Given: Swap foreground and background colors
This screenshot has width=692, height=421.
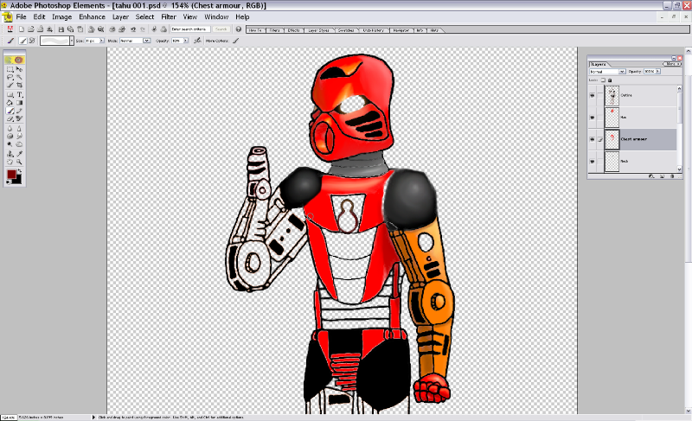Looking at the screenshot, I should [x=20, y=171].
